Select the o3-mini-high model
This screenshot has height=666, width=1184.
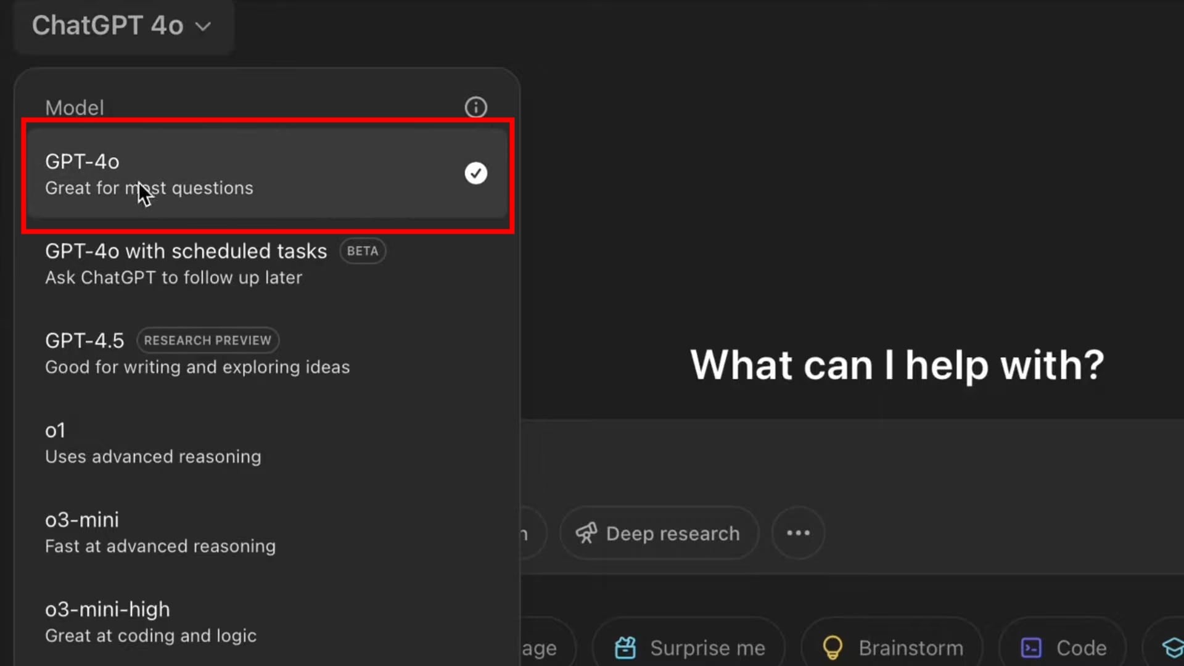click(267, 622)
